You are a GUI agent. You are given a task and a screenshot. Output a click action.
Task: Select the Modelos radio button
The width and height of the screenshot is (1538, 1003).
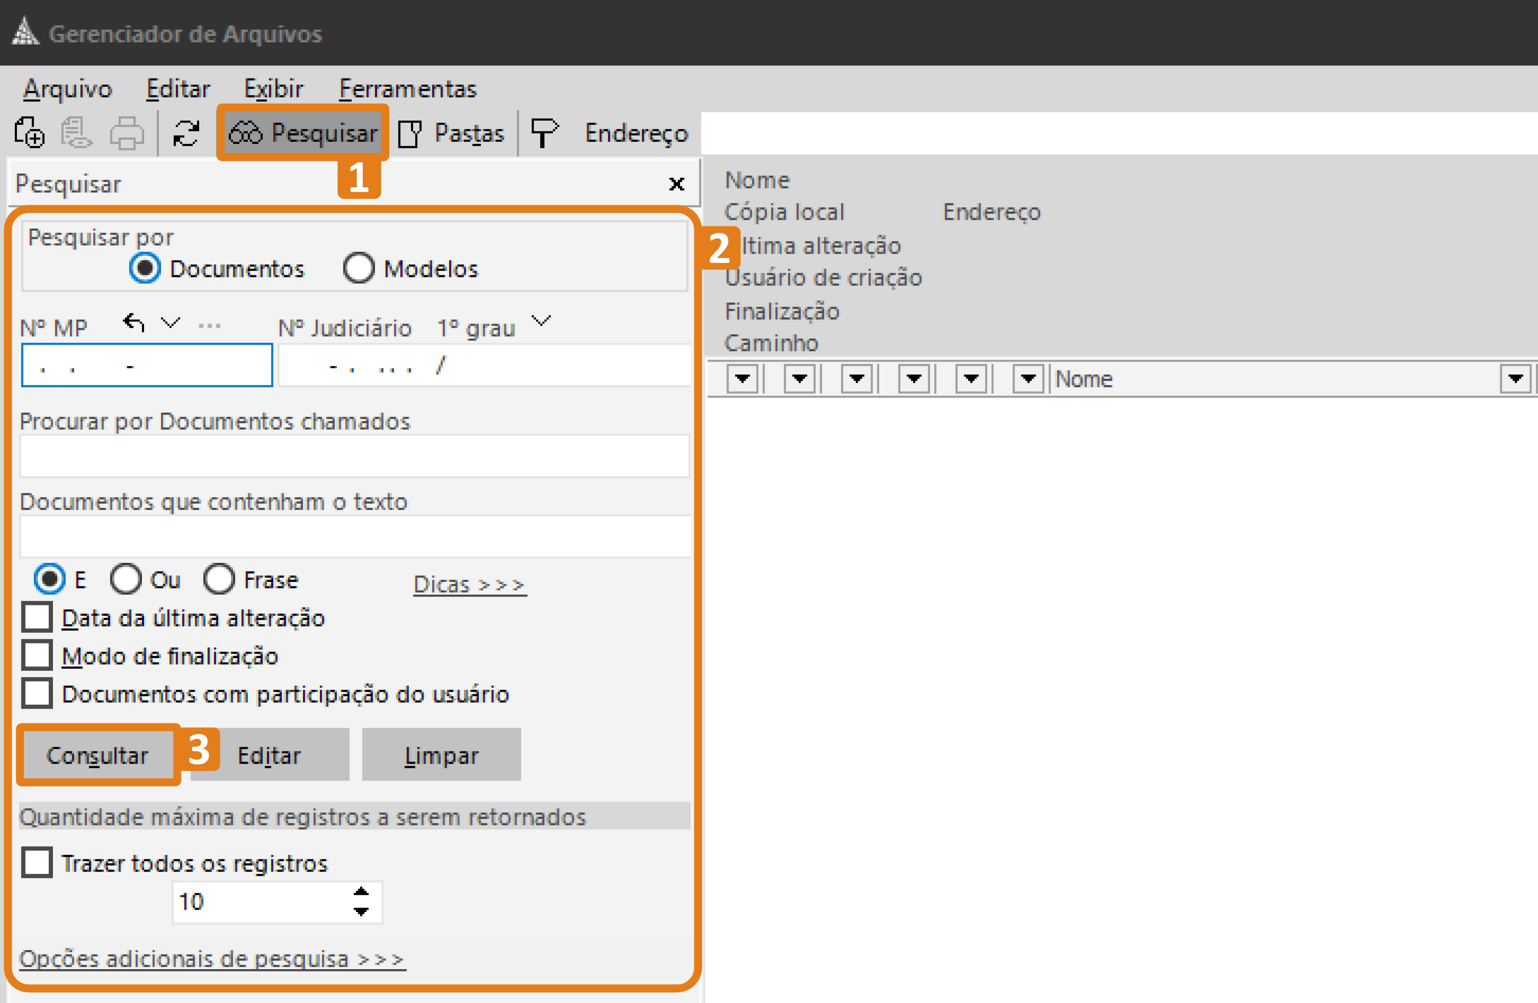pos(359,268)
